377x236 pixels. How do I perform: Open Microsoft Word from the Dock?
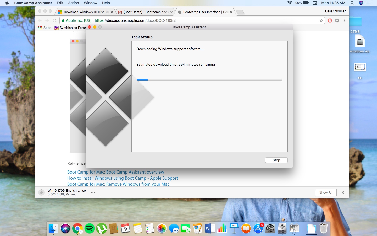[210, 228]
